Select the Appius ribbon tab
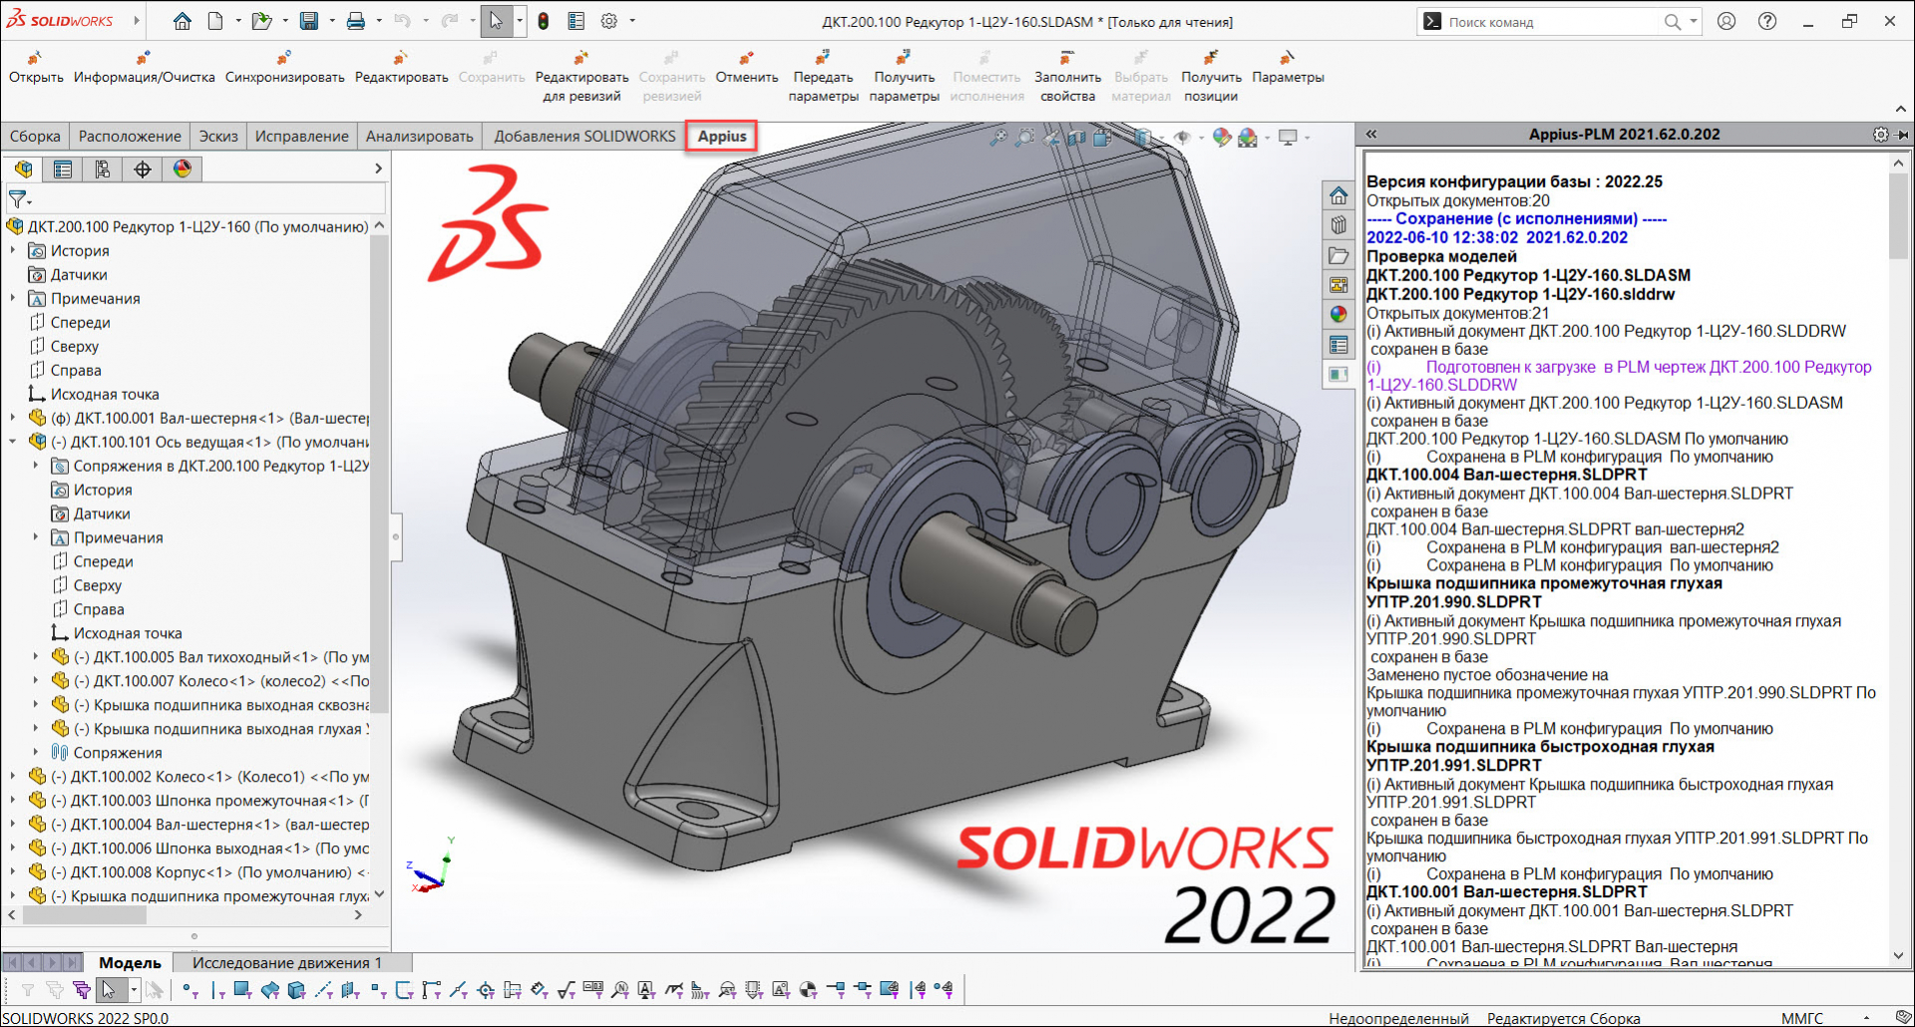1915x1027 pixels. [x=722, y=136]
